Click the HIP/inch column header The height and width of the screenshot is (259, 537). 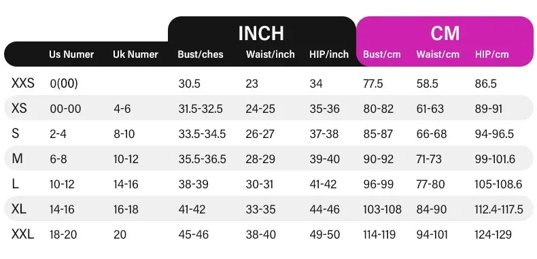329,54
